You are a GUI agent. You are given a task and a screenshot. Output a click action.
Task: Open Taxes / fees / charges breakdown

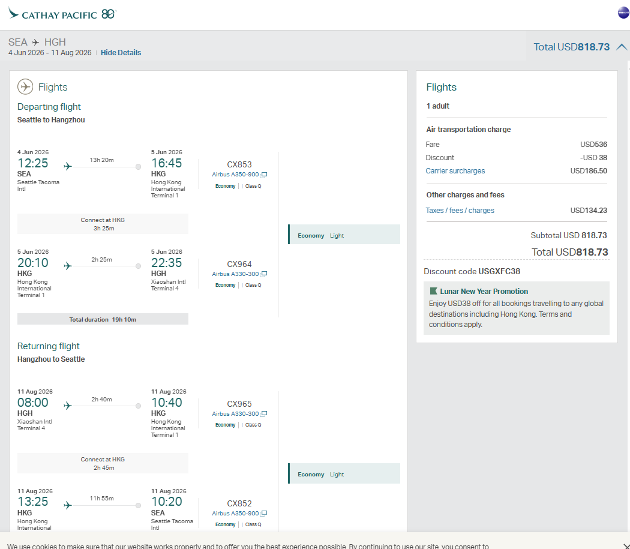tap(460, 211)
